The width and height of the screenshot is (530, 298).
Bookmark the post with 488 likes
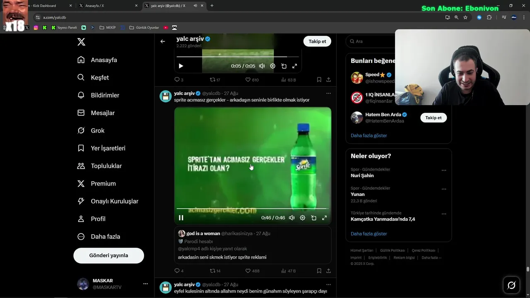tap(319, 271)
